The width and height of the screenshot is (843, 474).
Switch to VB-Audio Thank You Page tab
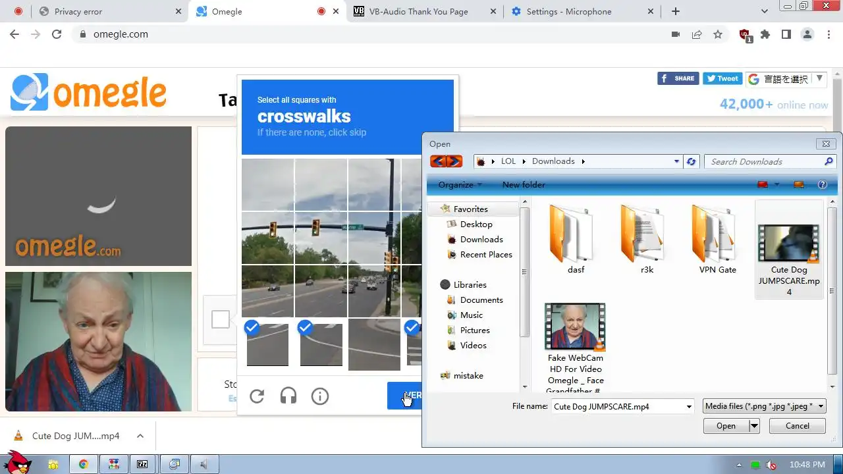[425, 11]
